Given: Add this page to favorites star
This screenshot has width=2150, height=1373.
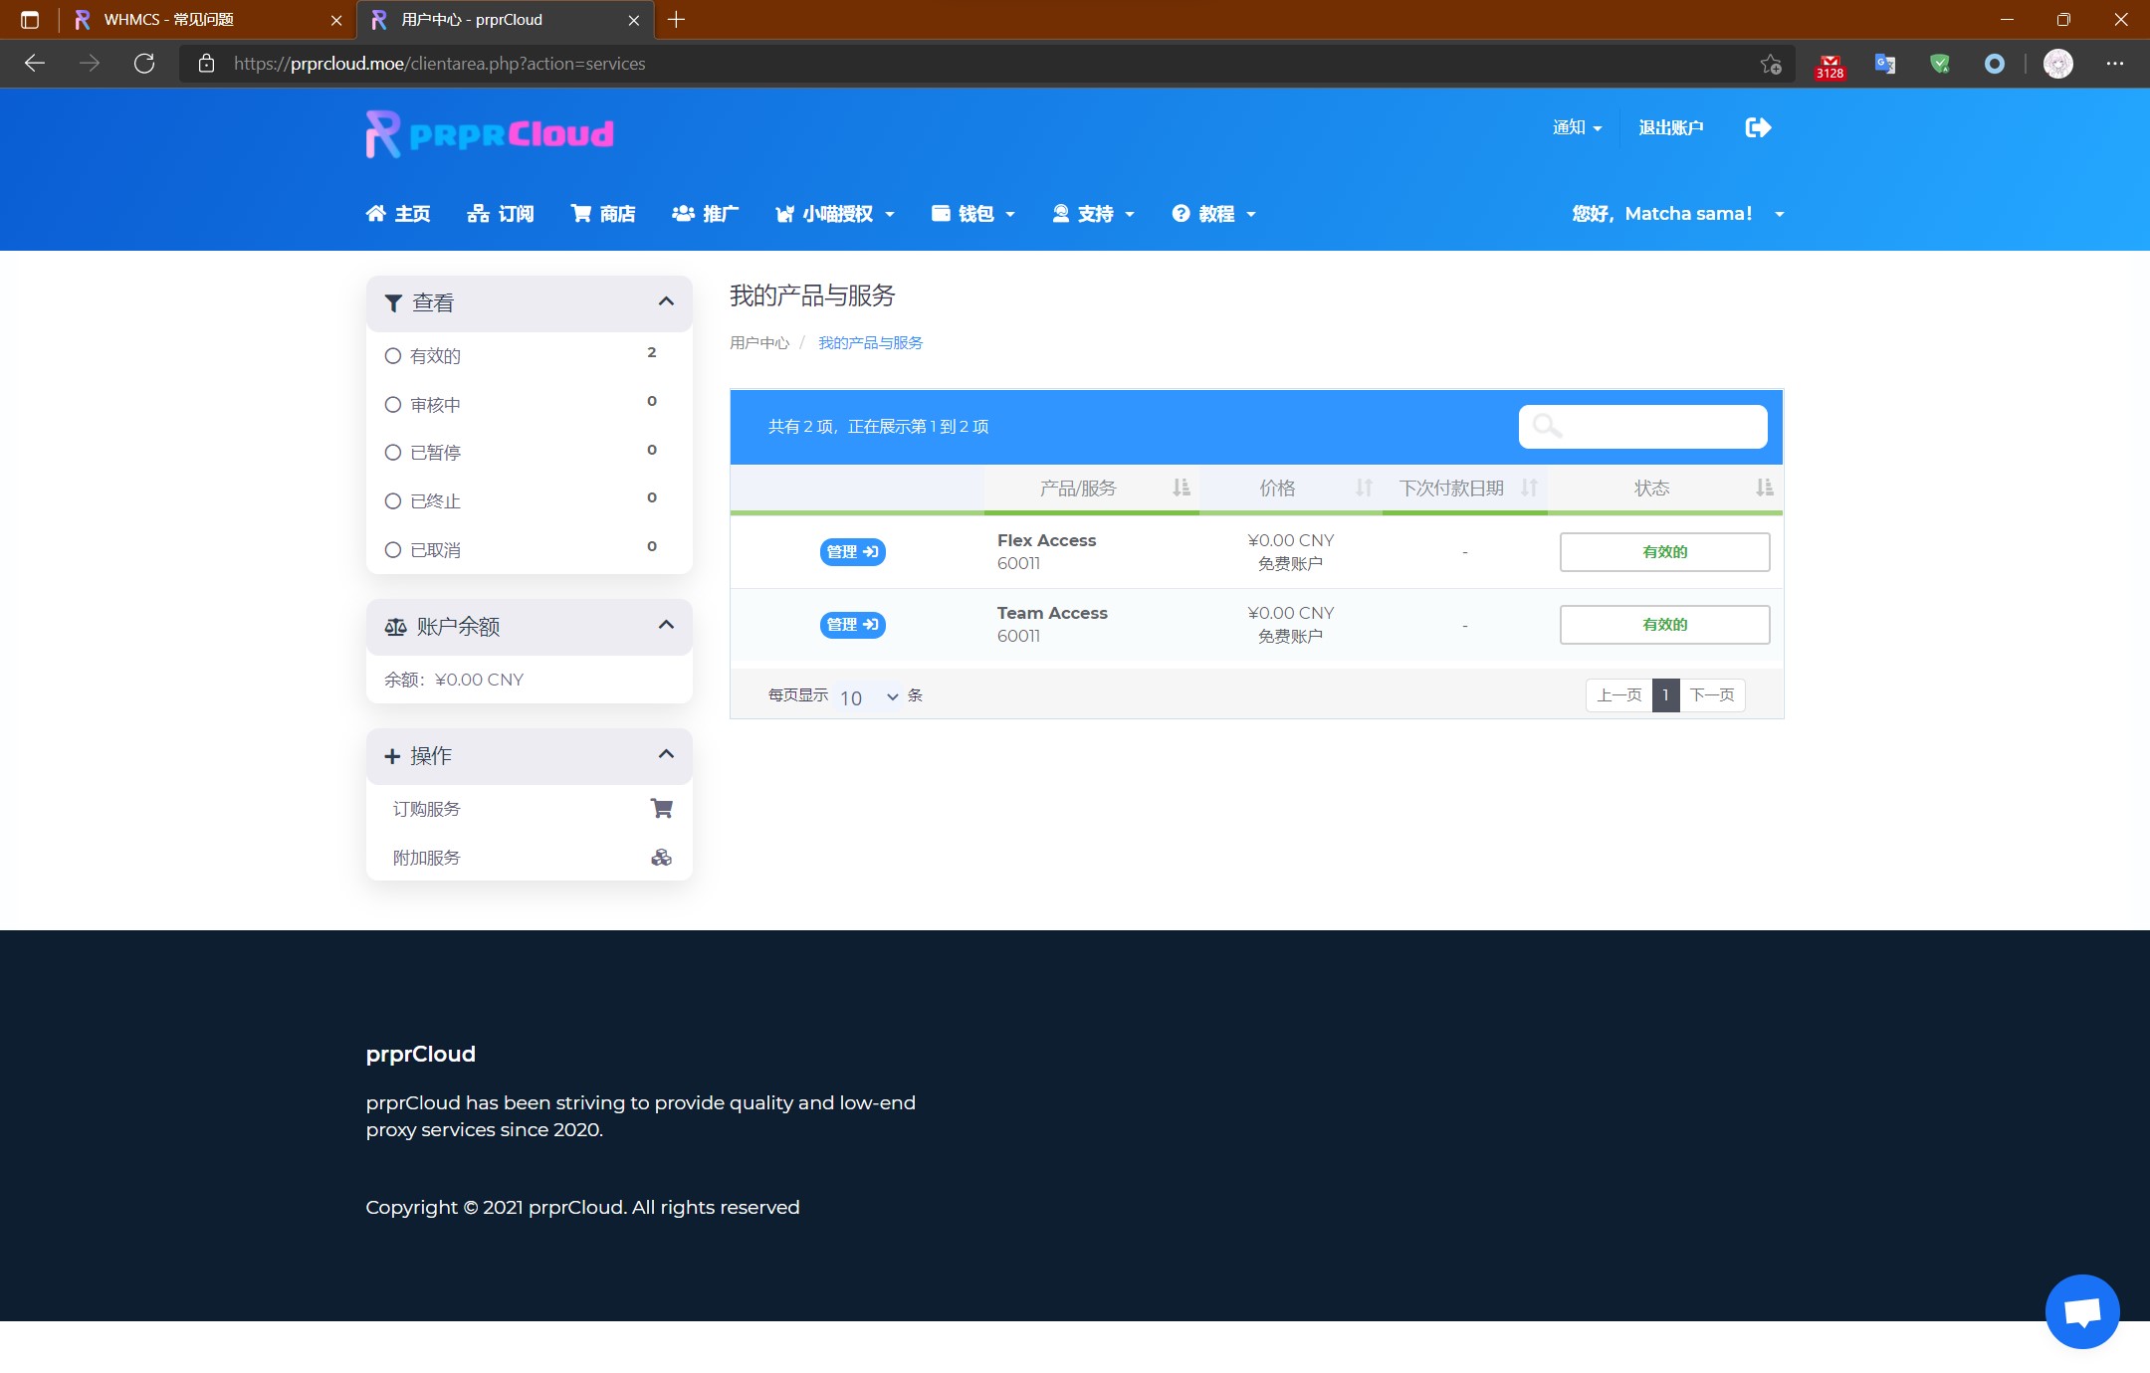Looking at the screenshot, I should tap(1770, 64).
